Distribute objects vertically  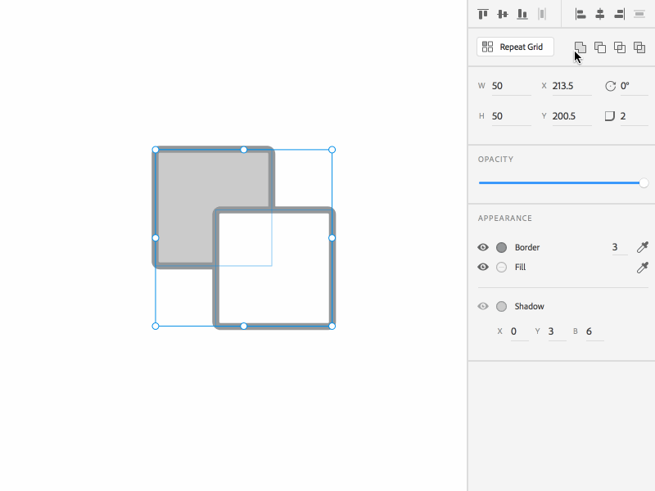pos(639,14)
